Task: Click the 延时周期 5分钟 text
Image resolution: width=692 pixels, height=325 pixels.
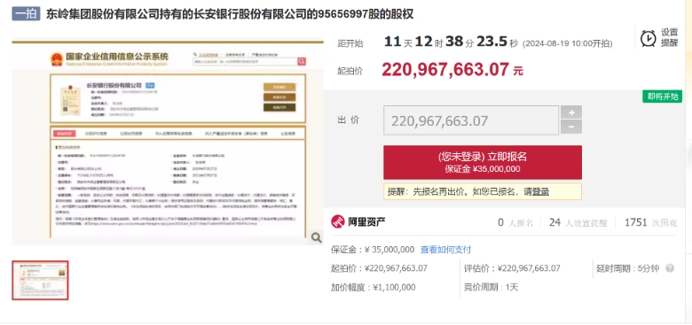Action: pos(627,268)
